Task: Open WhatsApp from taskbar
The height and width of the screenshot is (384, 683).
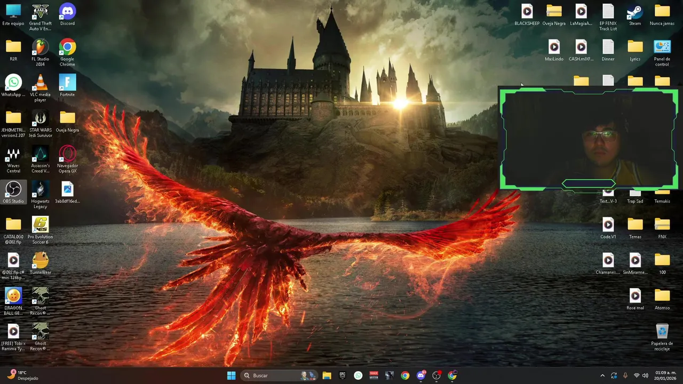Action: click(x=358, y=375)
